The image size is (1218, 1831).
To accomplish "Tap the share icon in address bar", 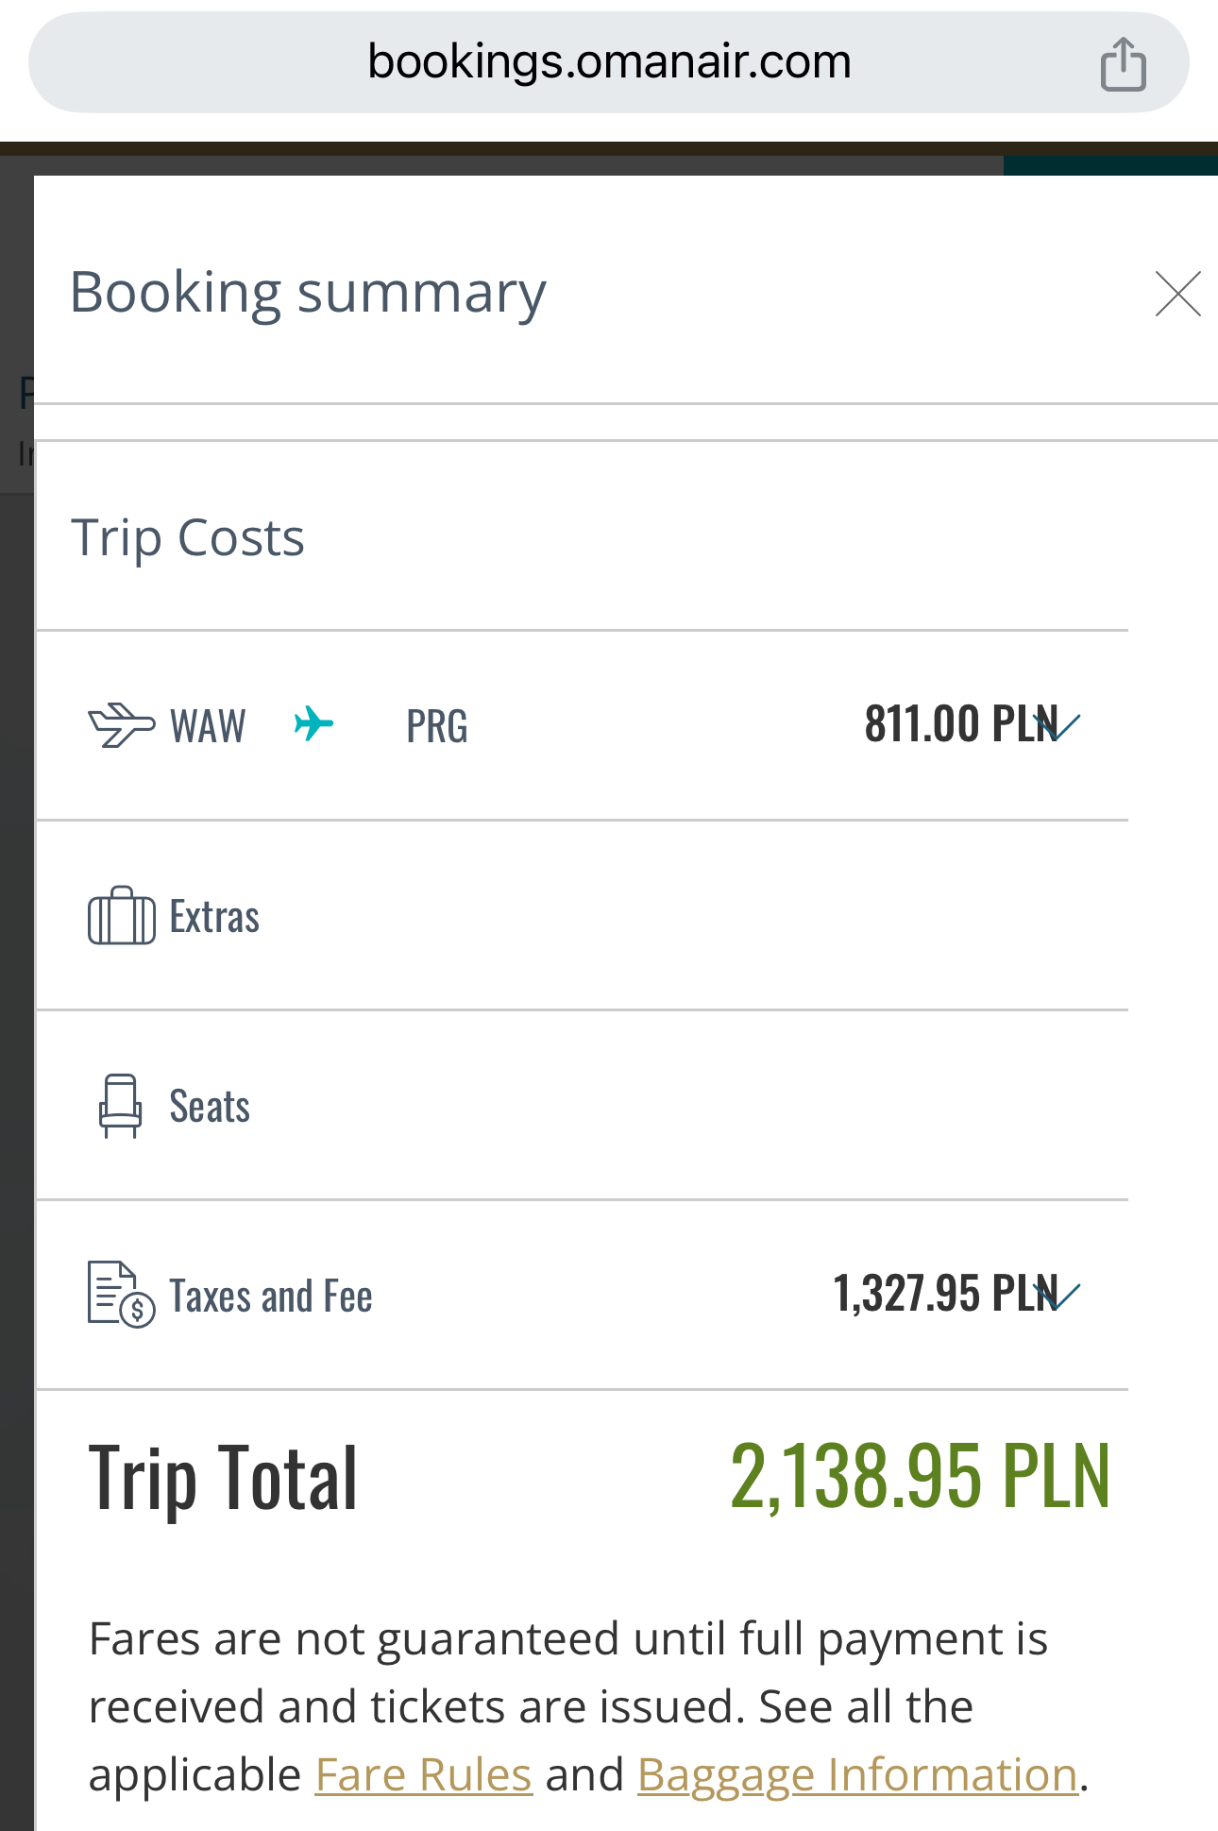I will pos(1123,63).
